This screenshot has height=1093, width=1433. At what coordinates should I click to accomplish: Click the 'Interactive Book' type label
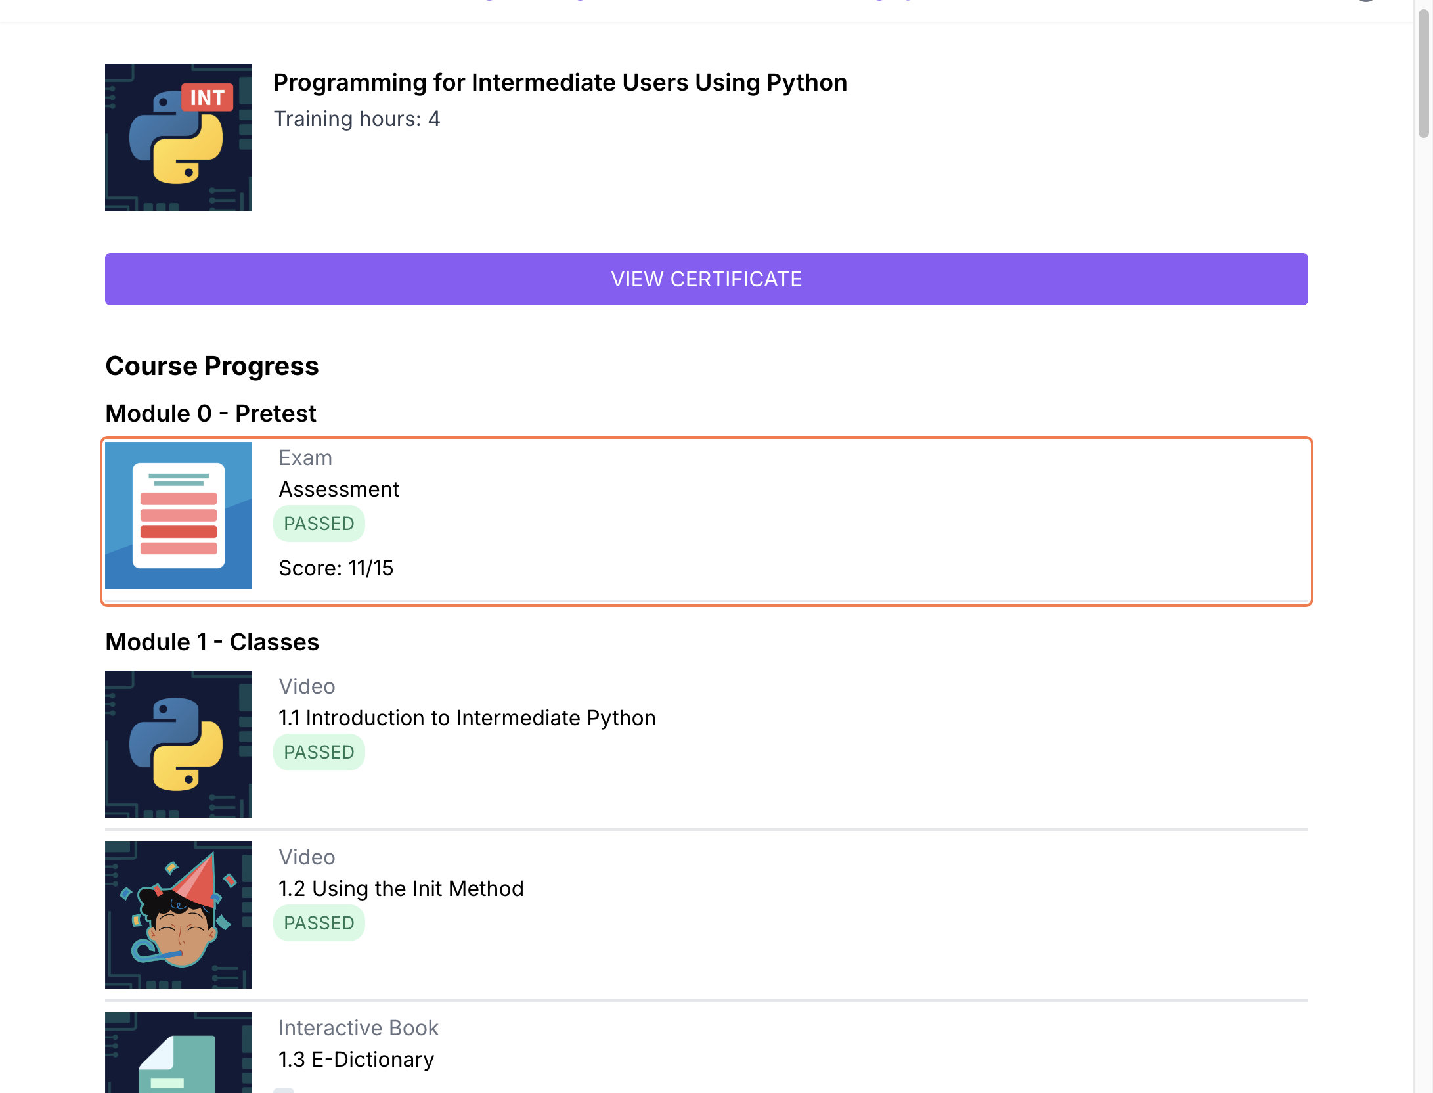358,1028
